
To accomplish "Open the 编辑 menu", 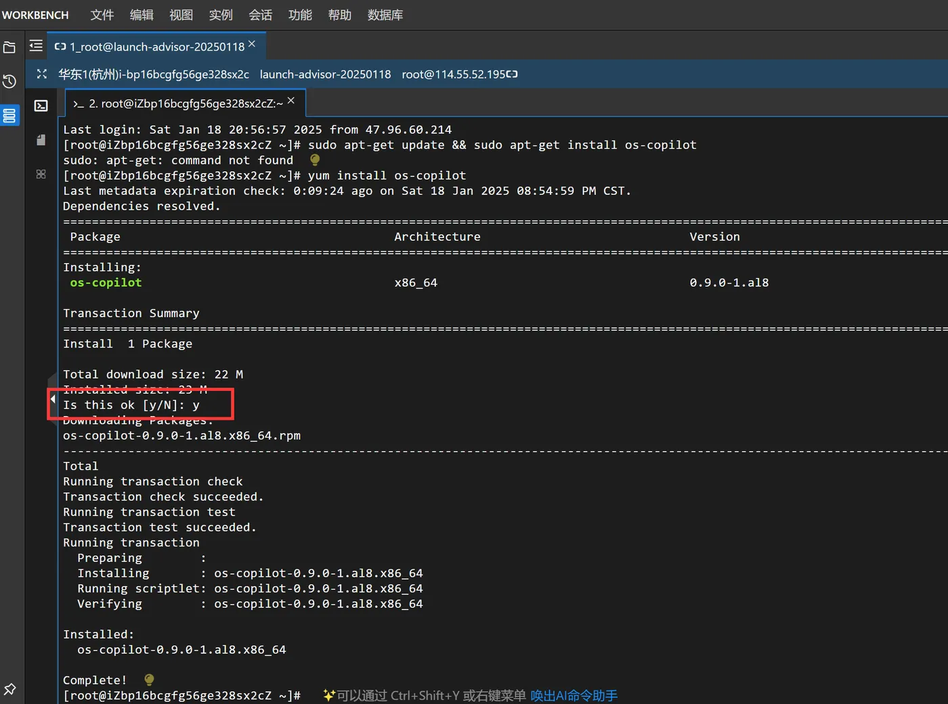I will tap(142, 15).
